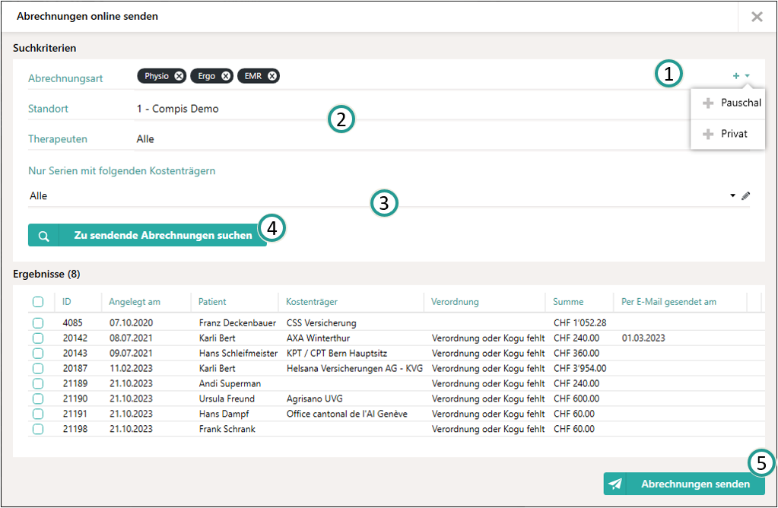The width and height of the screenshot is (778, 508).
Task: Remove the EMR billing type chip
Action: click(272, 76)
